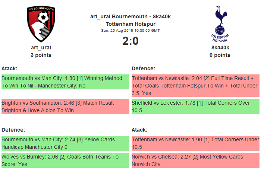The height and width of the screenshot is (172, 261).
Task: Select Wolves vs Burnley 2.06 bet row
Action: pyautogui.click(x=65, y=160)
